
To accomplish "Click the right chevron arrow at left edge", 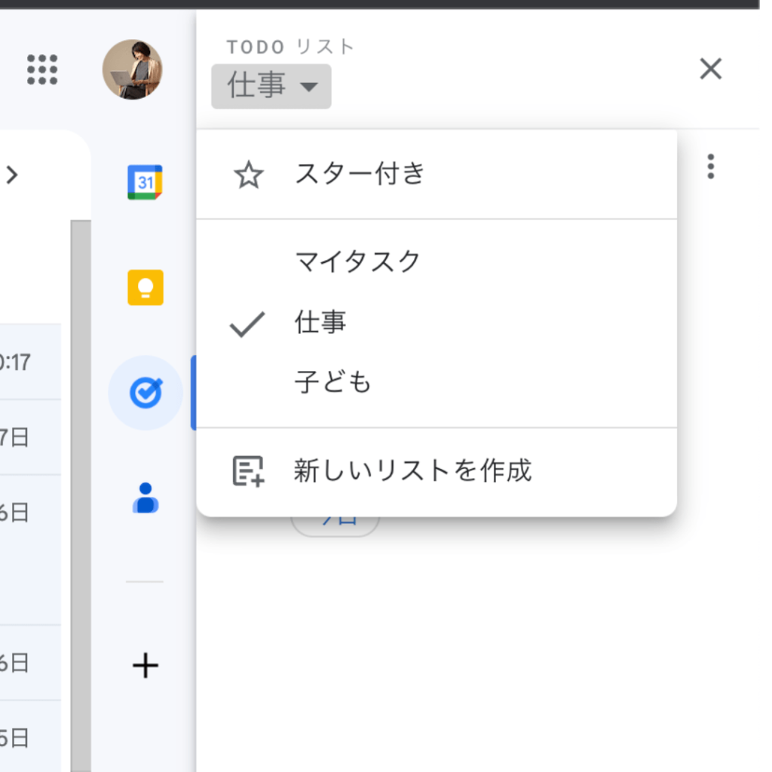I will point(12,175).
